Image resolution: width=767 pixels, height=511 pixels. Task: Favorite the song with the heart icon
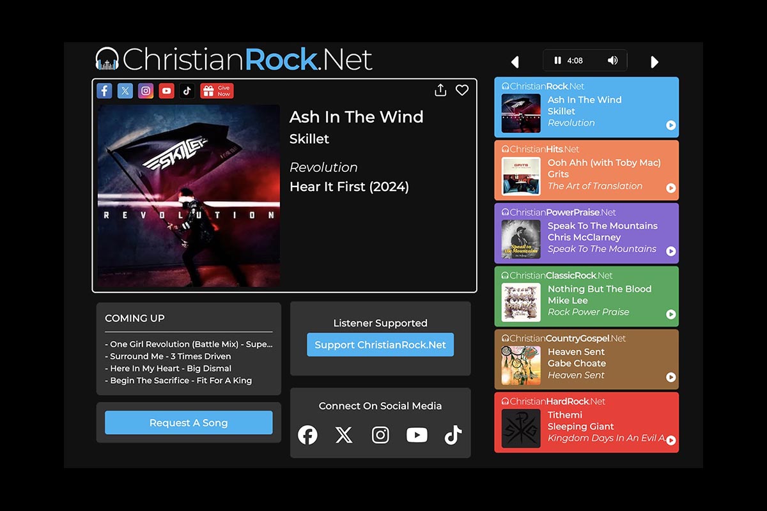tap(462, 91)
